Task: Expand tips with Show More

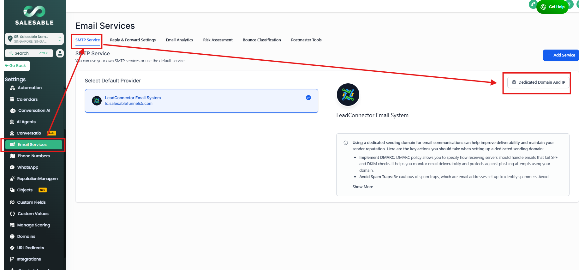Action: [363, 187]
